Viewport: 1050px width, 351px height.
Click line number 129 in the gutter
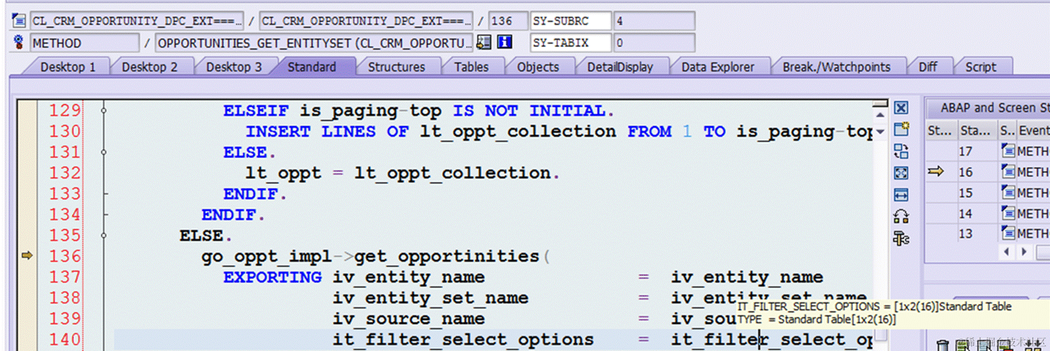64,110
